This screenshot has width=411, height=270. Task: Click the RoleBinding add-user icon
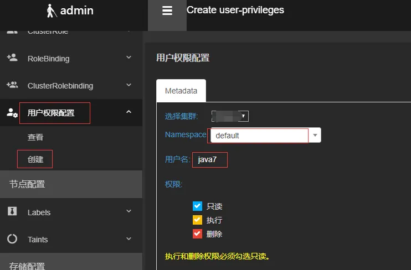(12, 58)
